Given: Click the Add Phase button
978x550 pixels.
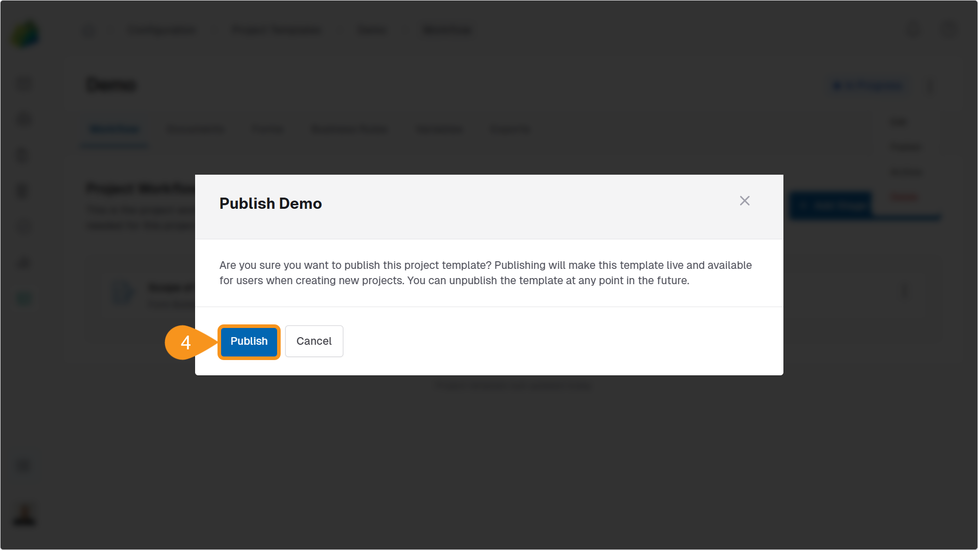Looking at the screenshot, I should pos(830,205).
